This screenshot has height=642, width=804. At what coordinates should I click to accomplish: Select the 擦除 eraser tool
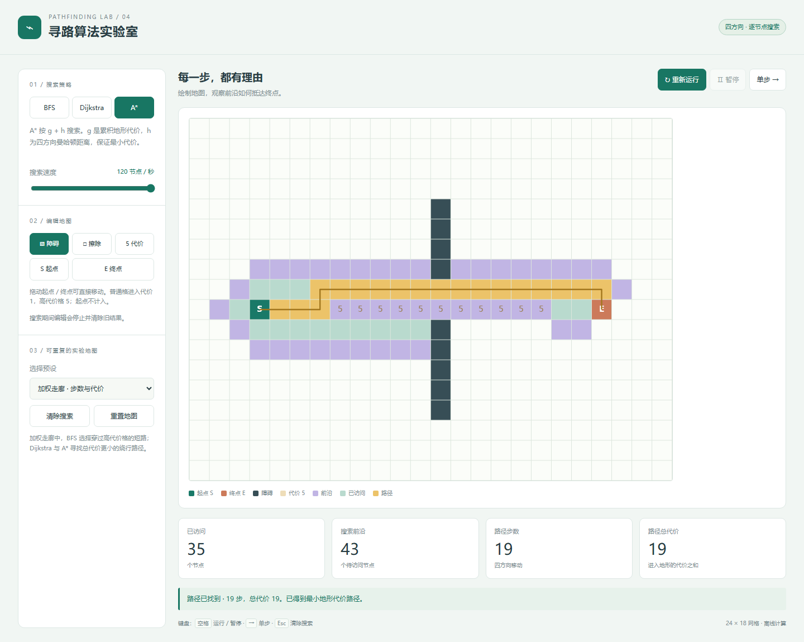[92, 244]
